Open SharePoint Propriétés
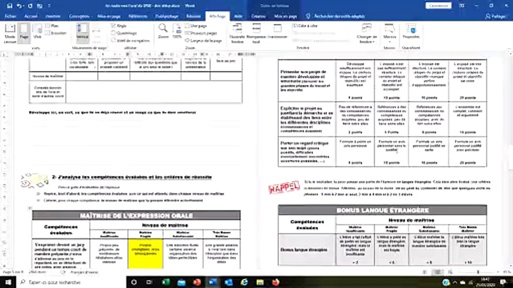The width and height of the screenshot is (513, 288). click(x=411, y=31)
